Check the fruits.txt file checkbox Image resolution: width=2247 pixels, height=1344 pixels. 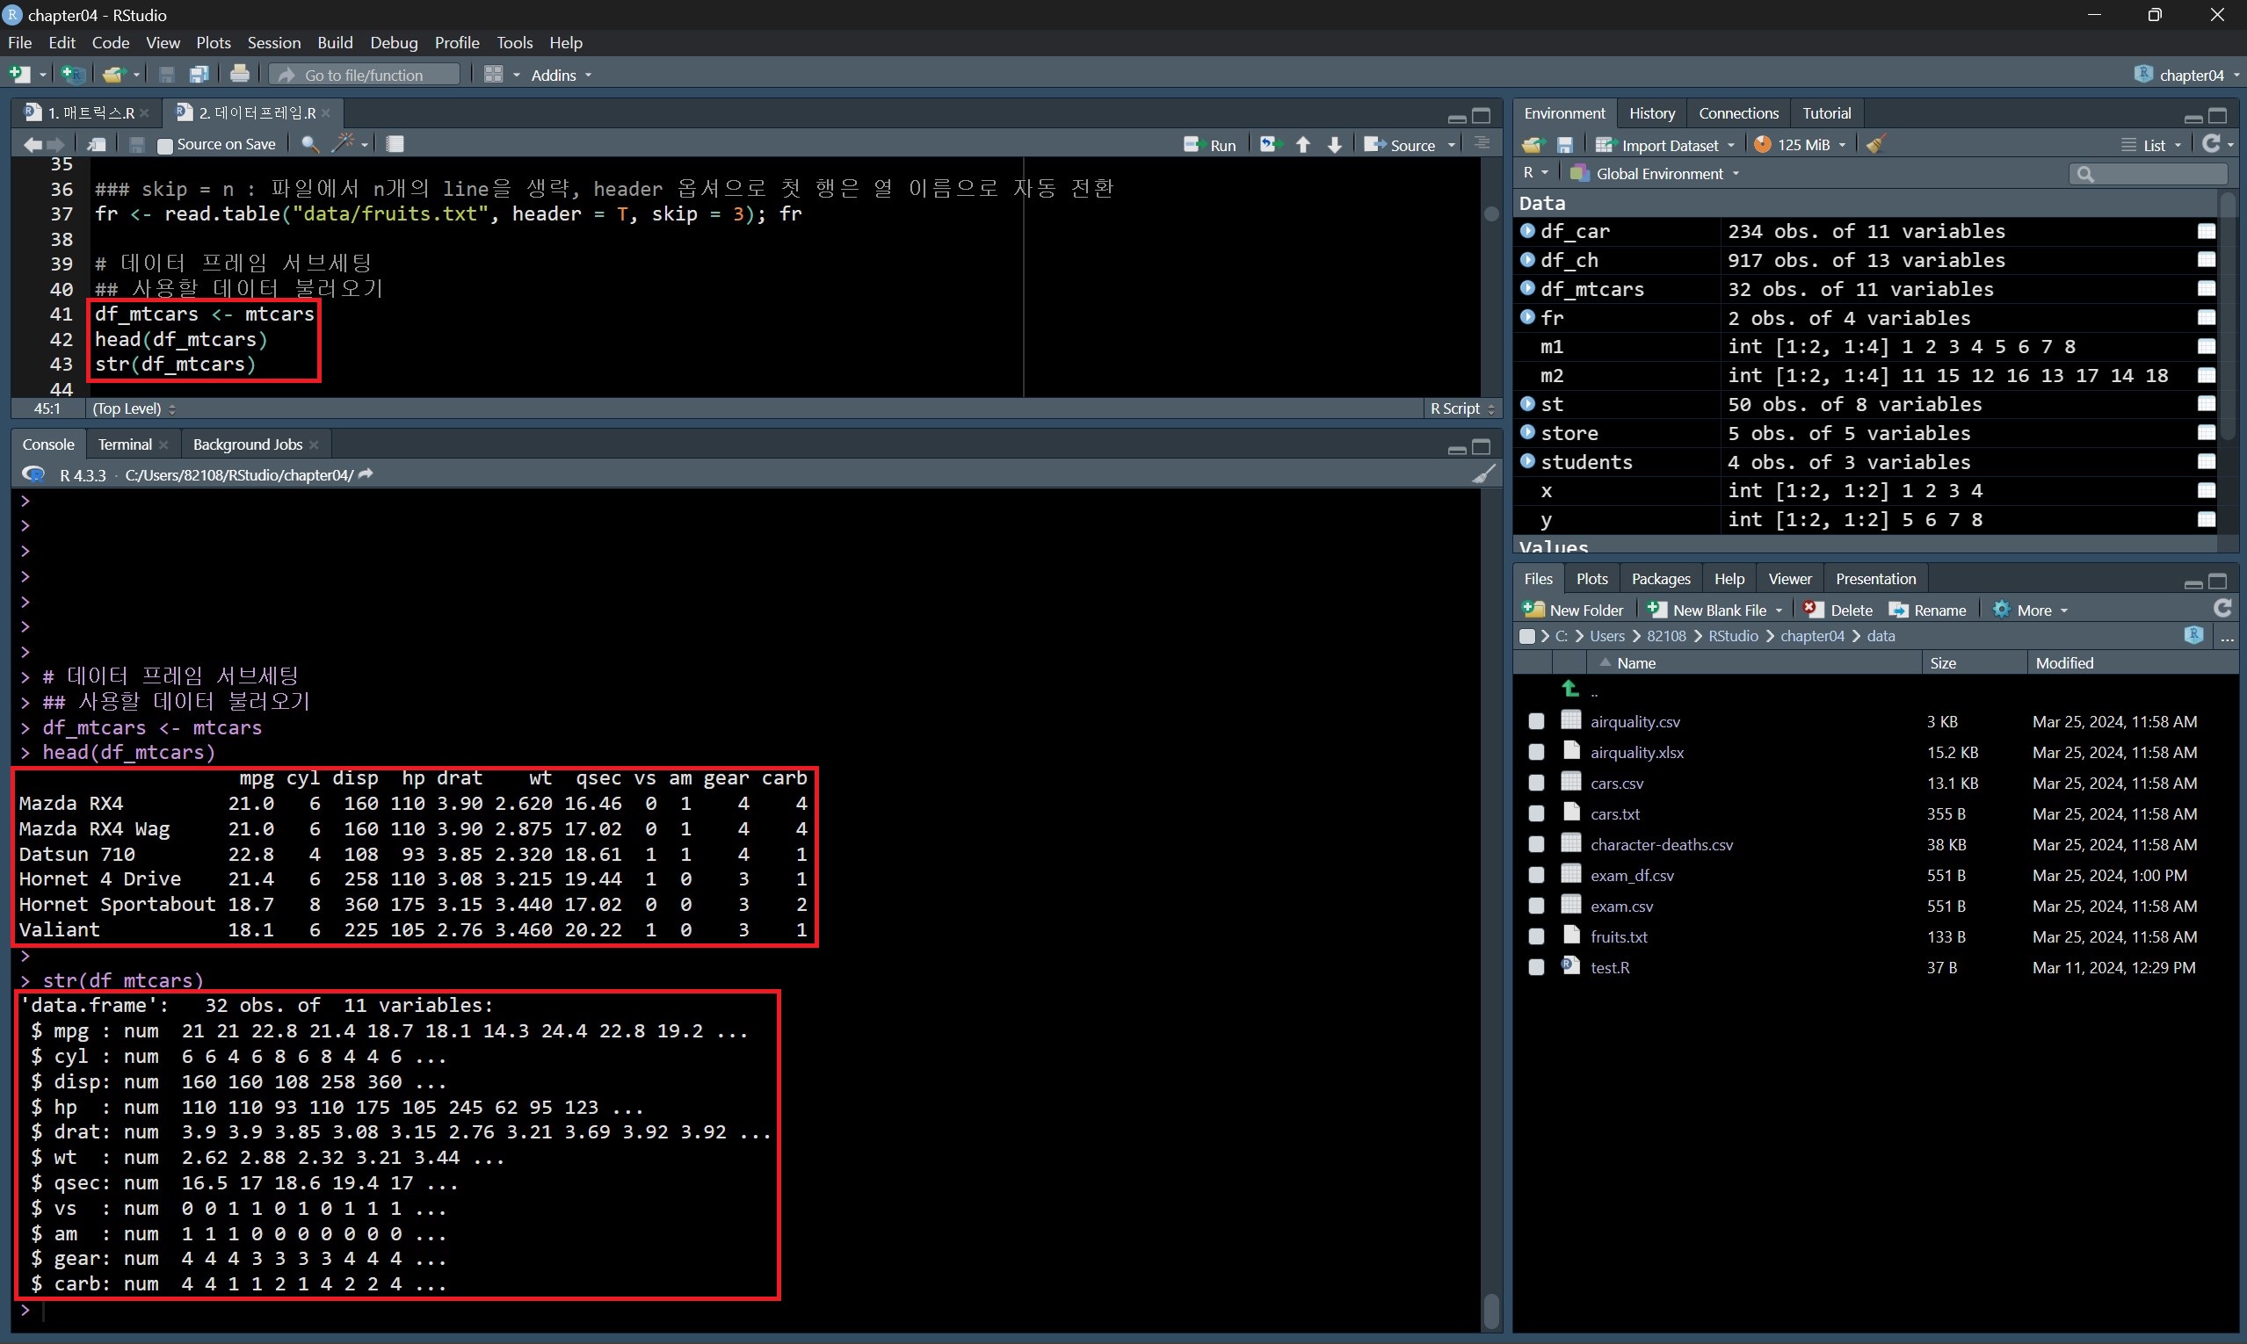click(1536, 936)
